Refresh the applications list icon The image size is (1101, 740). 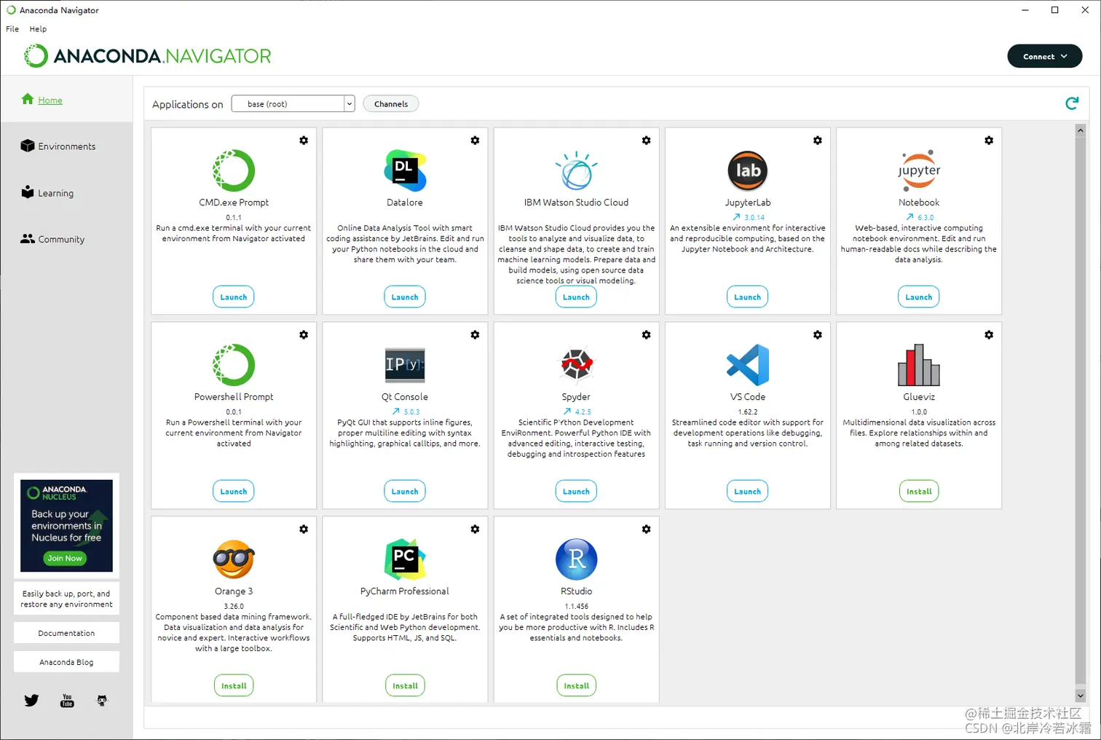click(x=1072, y=103)
